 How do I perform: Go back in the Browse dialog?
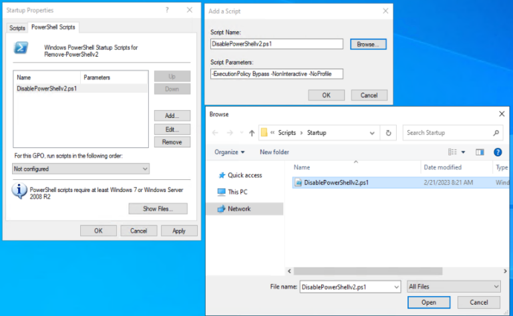tap(215, 133)
